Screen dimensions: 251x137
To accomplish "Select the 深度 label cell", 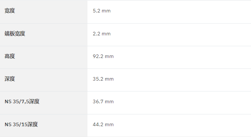I will point(44,80).
